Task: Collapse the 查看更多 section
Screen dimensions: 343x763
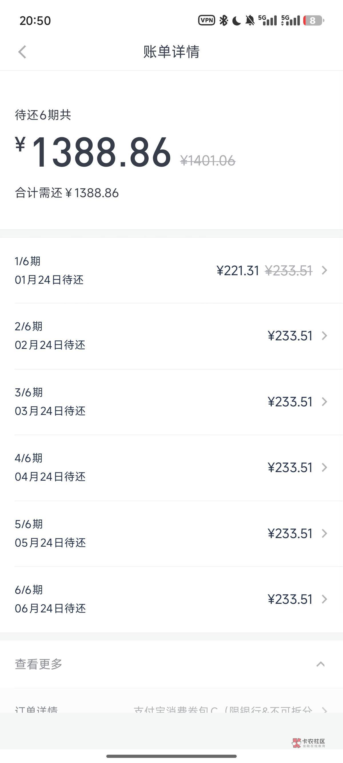Action: pyautogui.click(x=320, y=664)
